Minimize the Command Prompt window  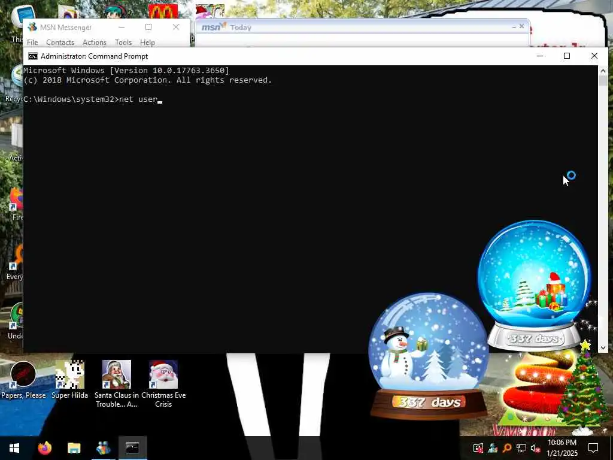click(x=540, y=56)
